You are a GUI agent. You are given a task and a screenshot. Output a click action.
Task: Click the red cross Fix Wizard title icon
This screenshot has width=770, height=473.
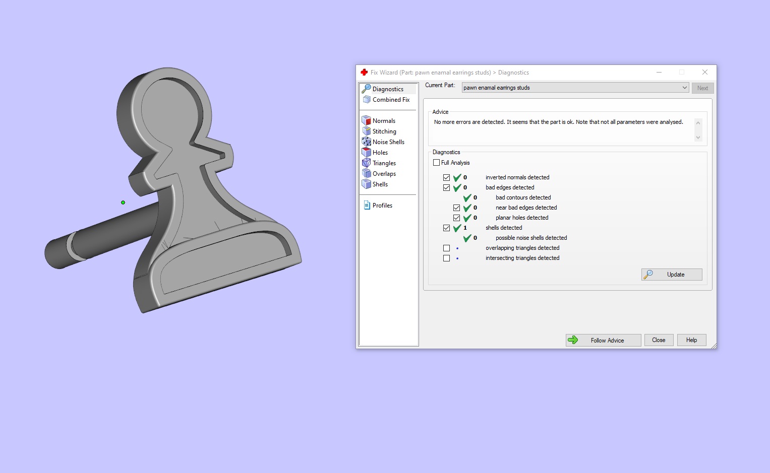pyautogui.click(x=364, y=73)
